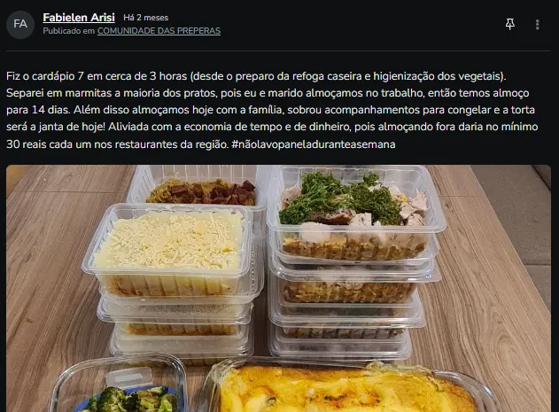Screen dimensions: 559x412
Task: Click the line about 'economia de tempo e de dinheiro'
Action: pos(272,127)
